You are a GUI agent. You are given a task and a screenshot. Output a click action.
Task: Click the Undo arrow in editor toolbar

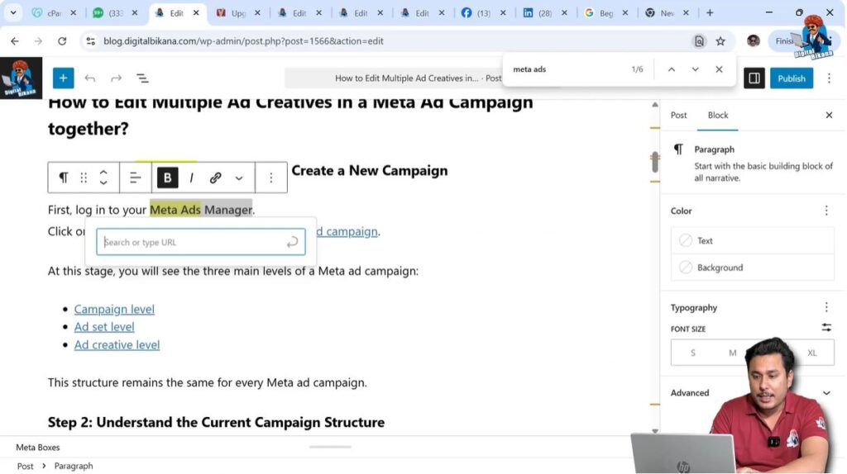coord(90,78)
